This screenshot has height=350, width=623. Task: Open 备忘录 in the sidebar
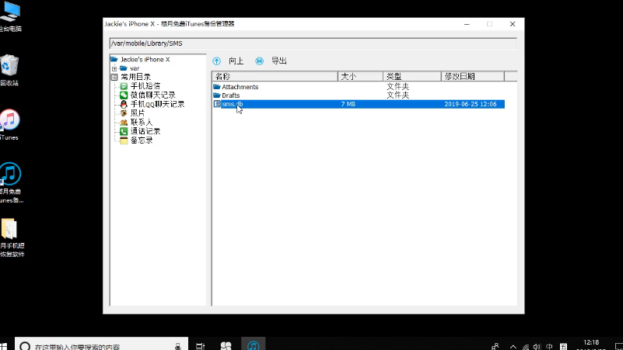pos(142,140)
